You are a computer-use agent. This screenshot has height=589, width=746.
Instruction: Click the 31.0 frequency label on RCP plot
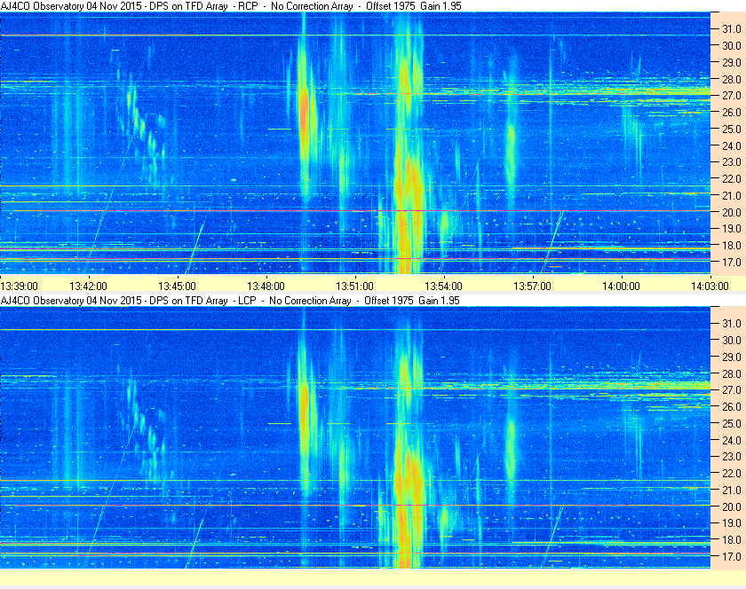(x=732, y=29)
